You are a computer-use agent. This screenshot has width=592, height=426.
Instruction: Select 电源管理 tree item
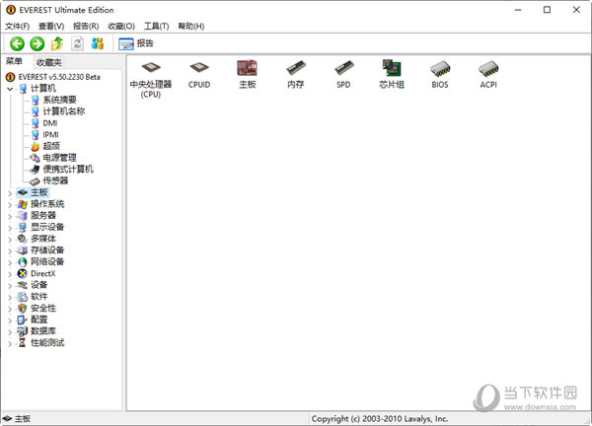[59, 158]
